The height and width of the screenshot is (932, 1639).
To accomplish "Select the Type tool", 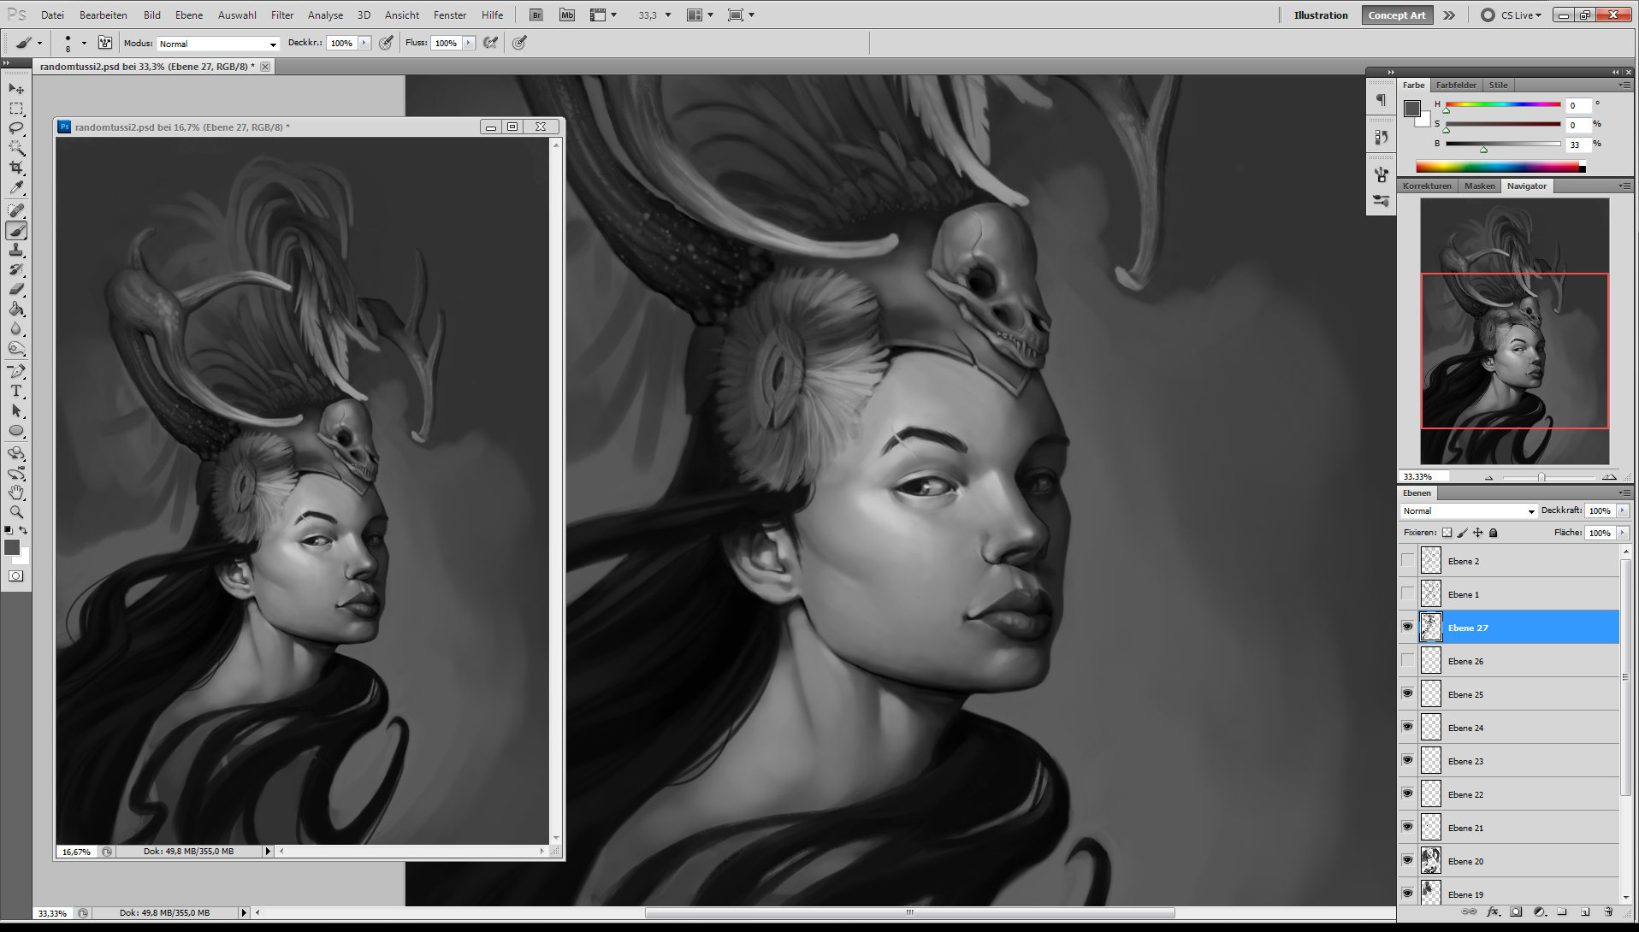I will click(x=16, y=391).
